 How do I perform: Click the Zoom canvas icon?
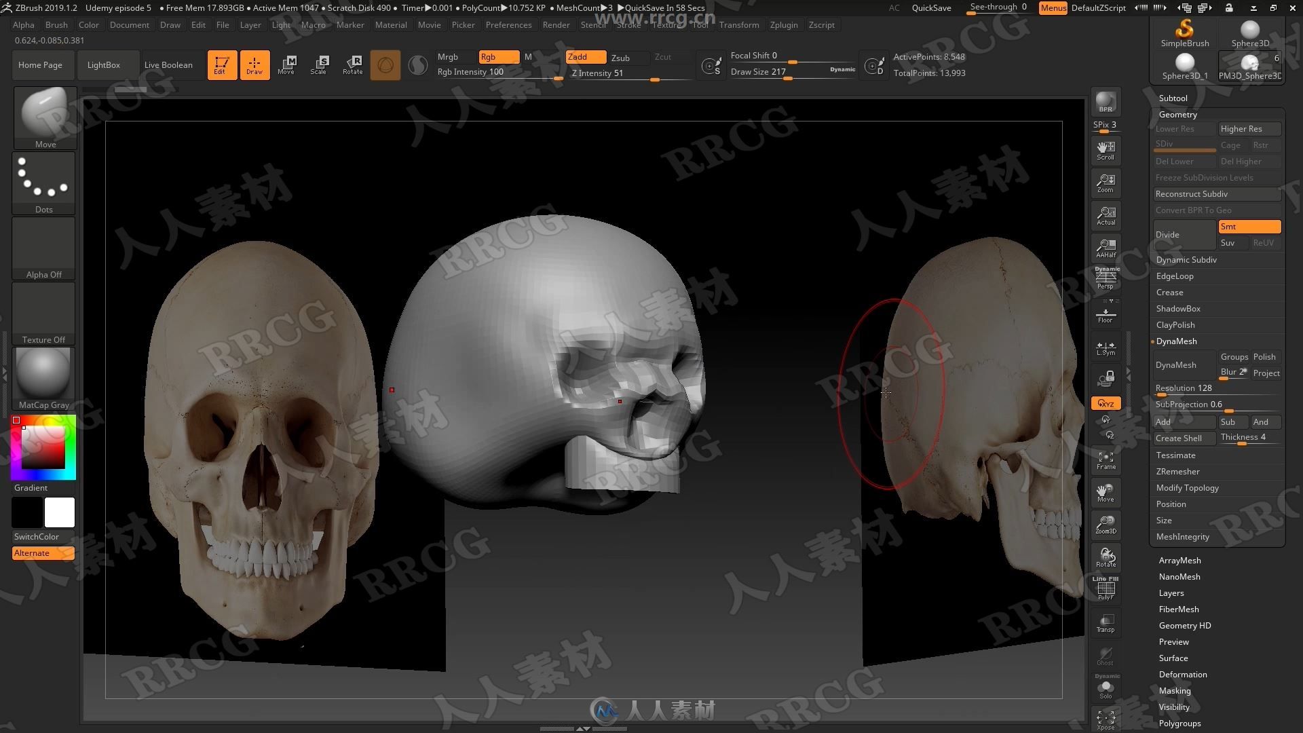pyautogui.click(x=1106, y=183)
